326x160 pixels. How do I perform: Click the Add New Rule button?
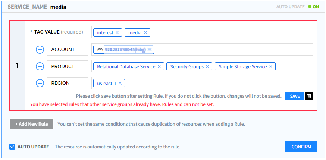[32, 124]
